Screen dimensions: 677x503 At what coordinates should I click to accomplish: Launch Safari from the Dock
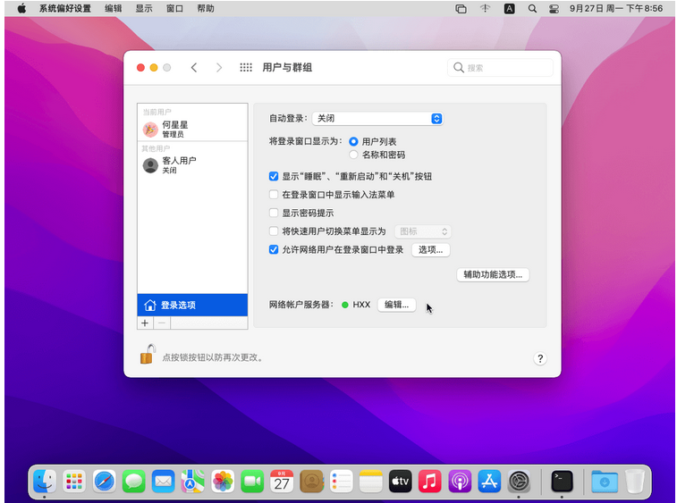pos(104,481)
